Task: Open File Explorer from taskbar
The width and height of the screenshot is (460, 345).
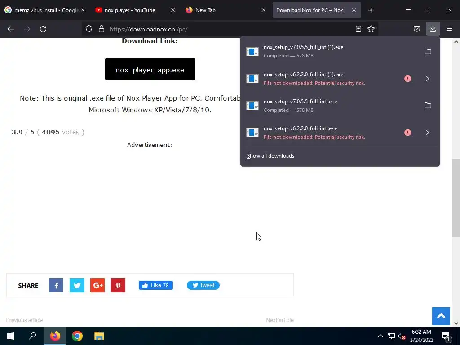Action: pyautogui.click(x=99, y=336)
